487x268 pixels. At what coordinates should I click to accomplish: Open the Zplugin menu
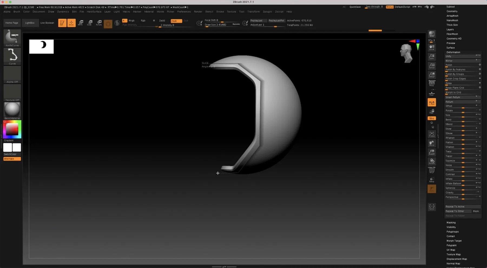267,12
